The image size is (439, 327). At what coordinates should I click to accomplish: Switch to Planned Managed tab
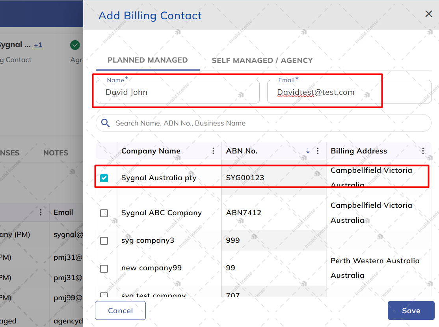point(147,60)
